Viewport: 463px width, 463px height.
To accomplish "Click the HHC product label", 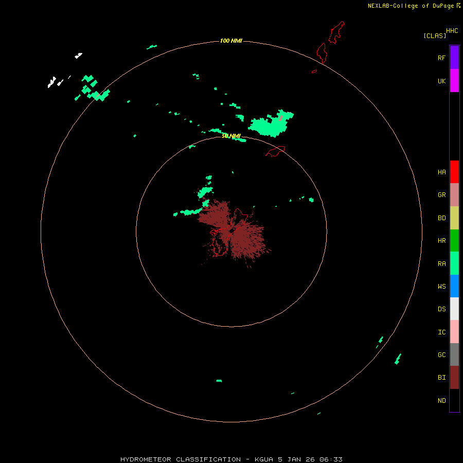I will tap(452, 31).
